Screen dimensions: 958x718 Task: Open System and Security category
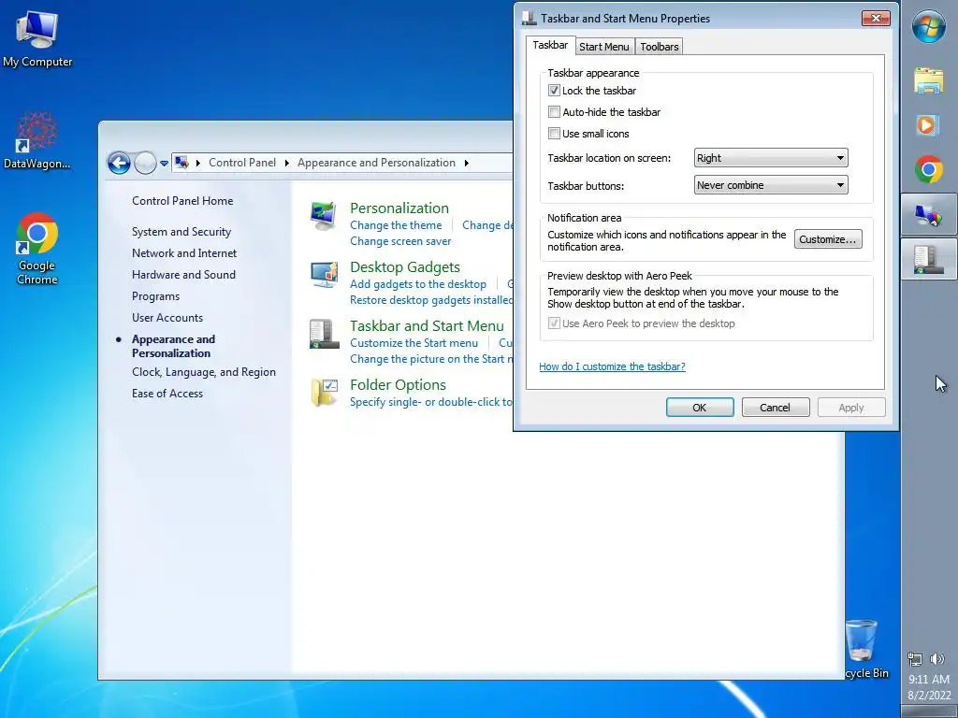[x=181, y=232]
